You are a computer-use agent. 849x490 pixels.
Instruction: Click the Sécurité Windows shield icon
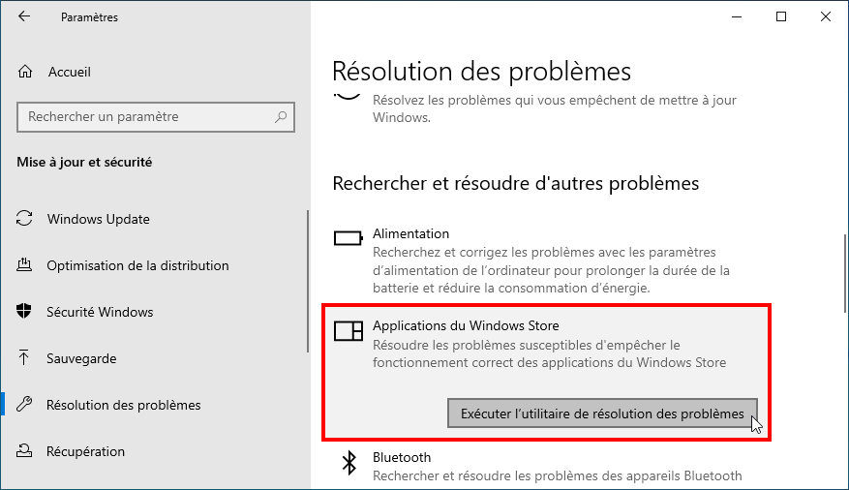coord(24,311)
